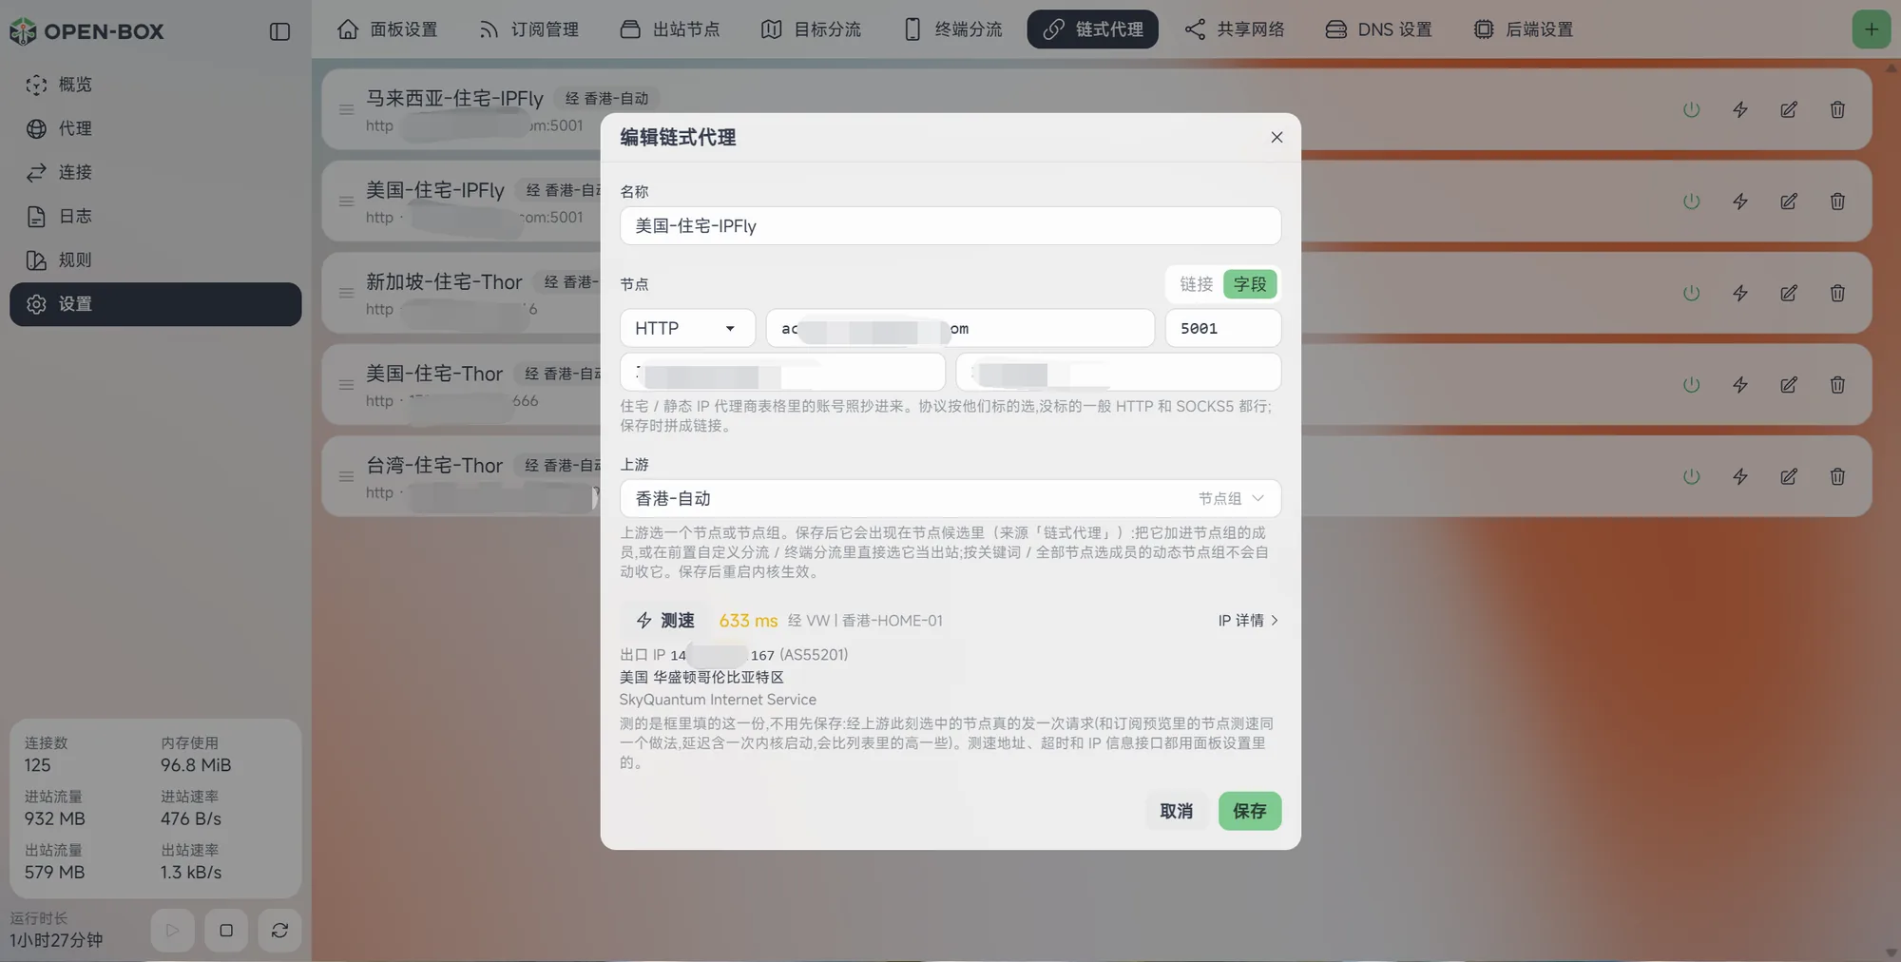Delete the 美国-住宅-Thor chain proxy

tap(1837, 385)
